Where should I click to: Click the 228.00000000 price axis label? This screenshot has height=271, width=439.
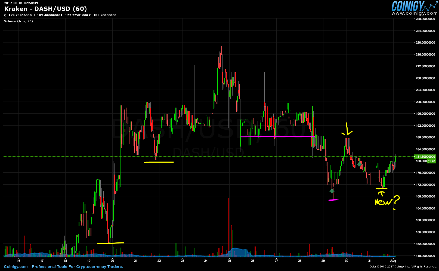tap(425, 19)
